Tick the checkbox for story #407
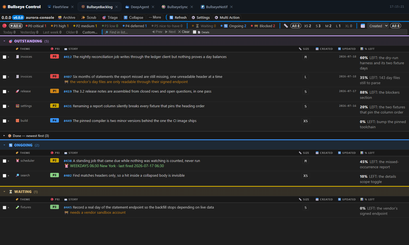Image resolution: width=409 pixels, height=245 pixels. pyautogui.click(x=4, y=77)
